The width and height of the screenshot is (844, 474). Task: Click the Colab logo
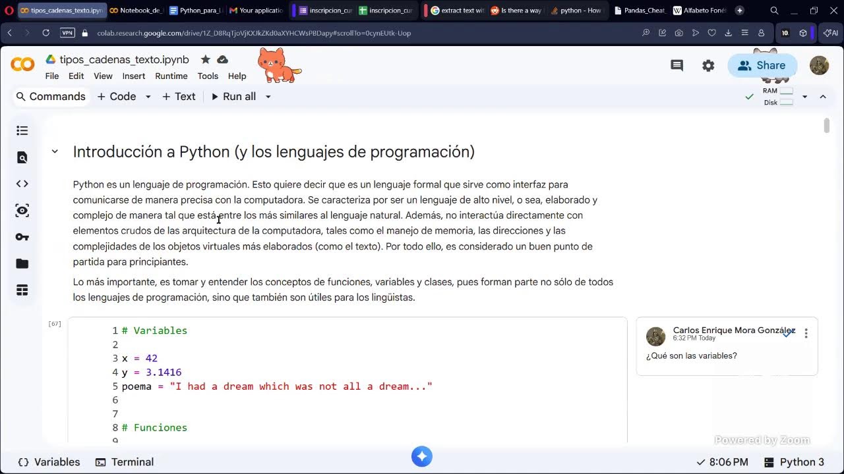click(22, 64)
